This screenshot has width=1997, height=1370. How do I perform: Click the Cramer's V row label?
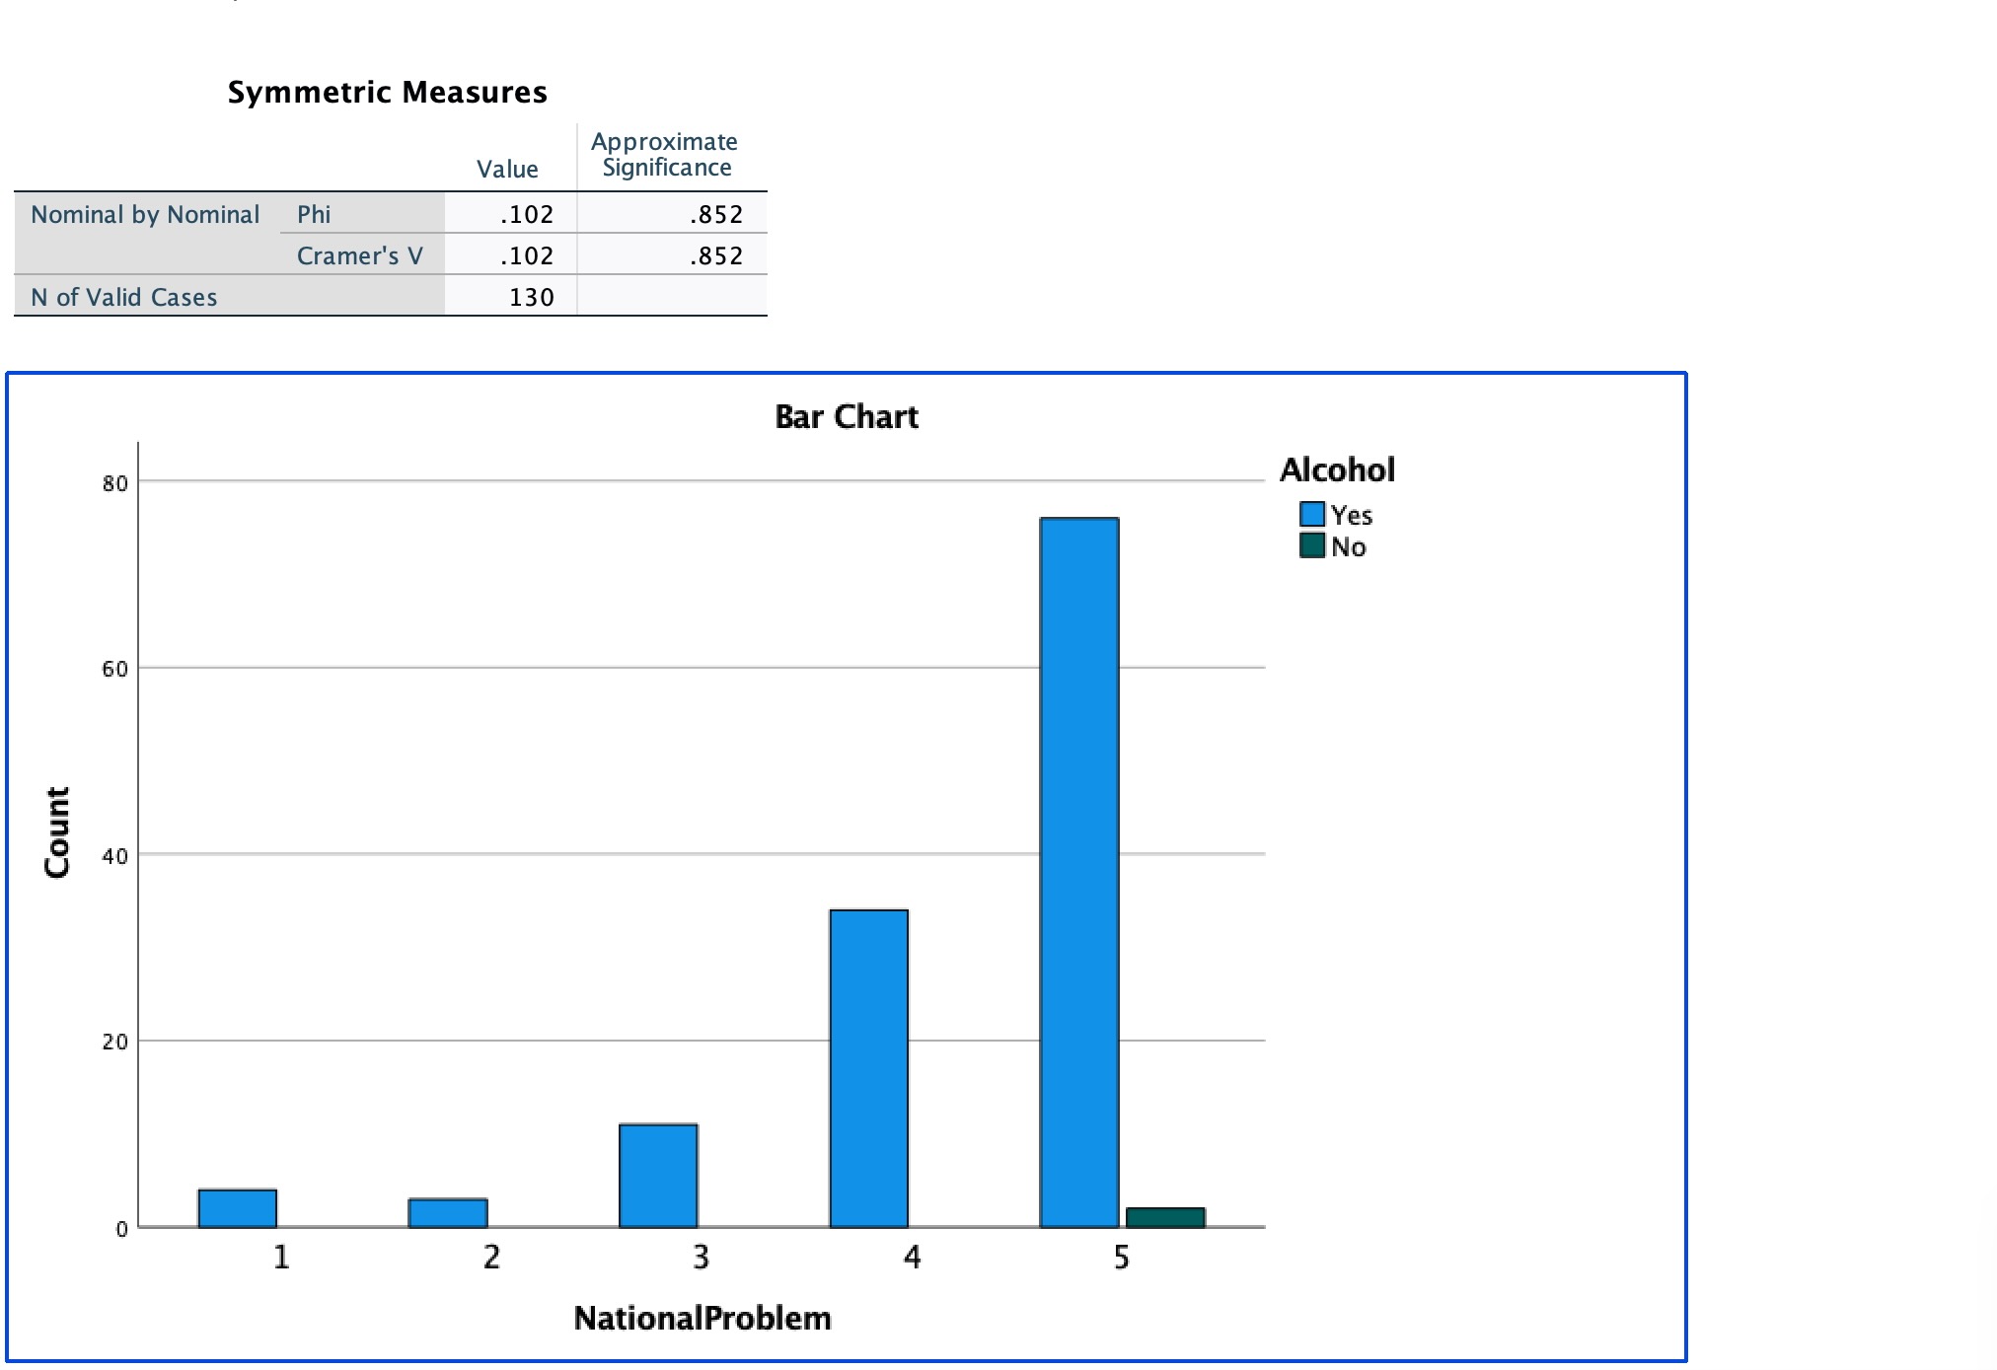[x=359, y=255]
